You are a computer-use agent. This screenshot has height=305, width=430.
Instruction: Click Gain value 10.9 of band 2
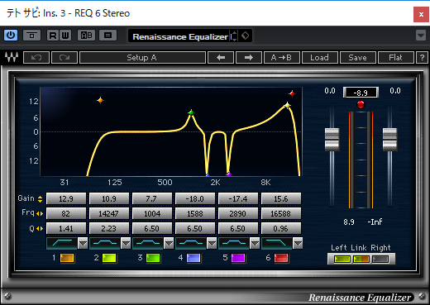coord(109,198)
